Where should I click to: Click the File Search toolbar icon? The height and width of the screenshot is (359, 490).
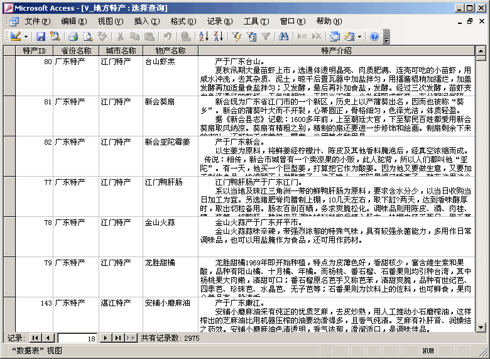coord(55,36)
